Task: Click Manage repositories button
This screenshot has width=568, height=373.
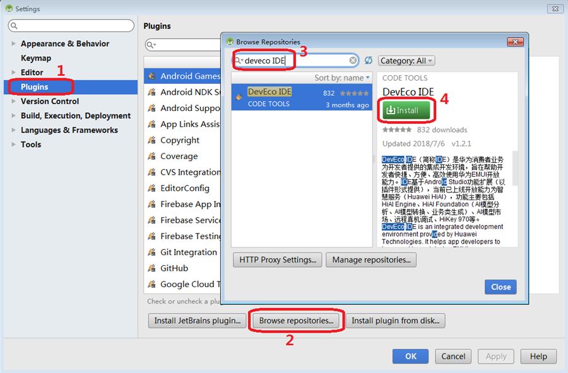Action: (371, 259)
